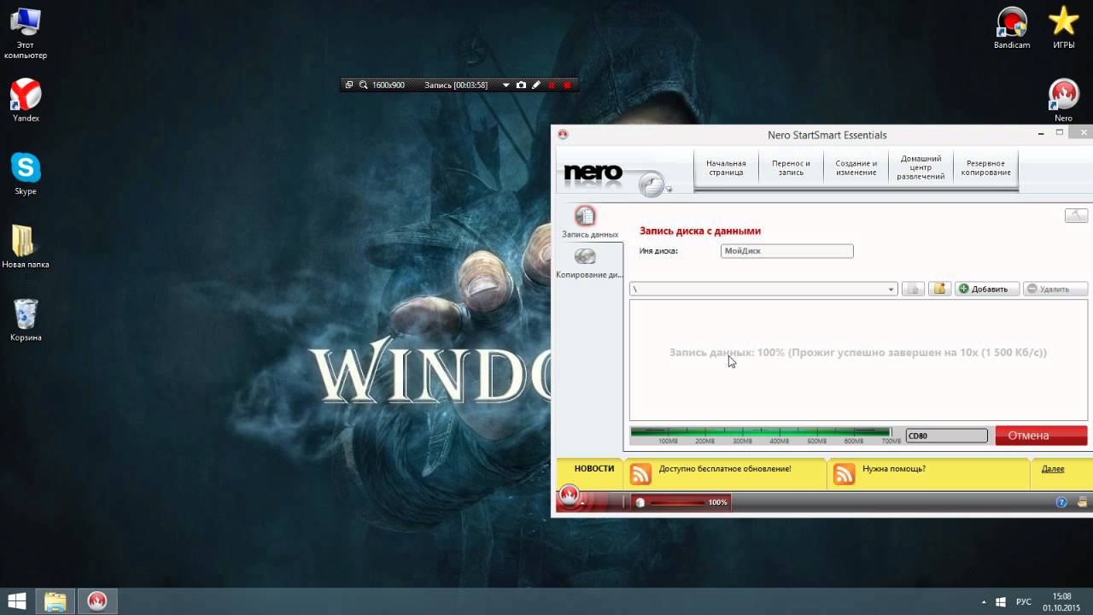Open the Yandex browser desktop icon
Viewport: 1093px width, 615px height.
(x=26, y=101)
